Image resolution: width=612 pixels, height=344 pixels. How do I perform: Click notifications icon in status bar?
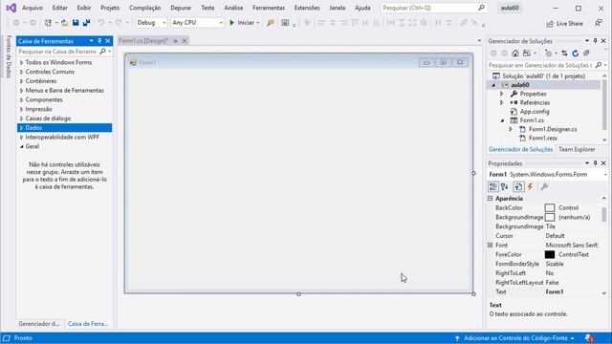click(589, 338)
